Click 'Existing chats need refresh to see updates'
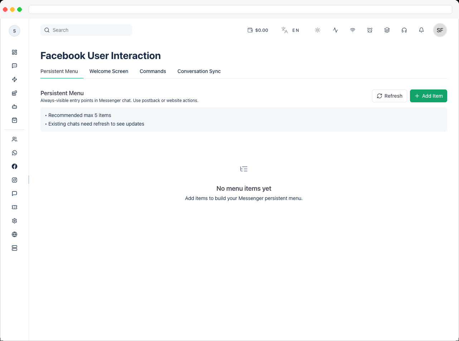 pyautogui.click(x=96, y=124)
